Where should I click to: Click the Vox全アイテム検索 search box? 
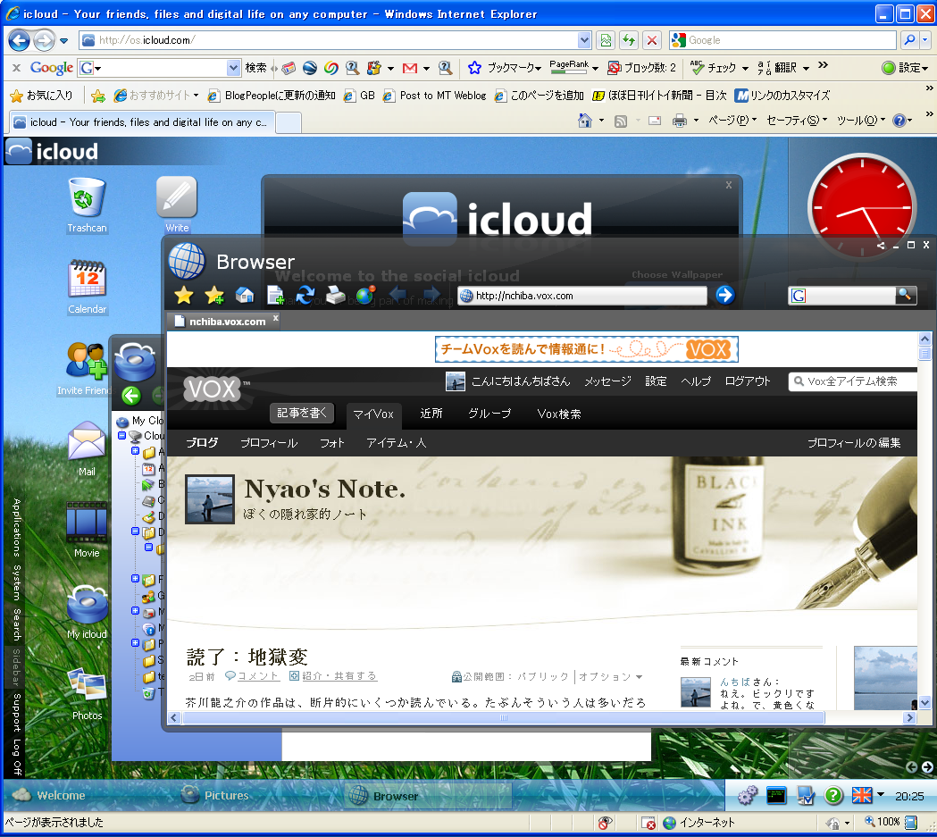pos(853,381)
